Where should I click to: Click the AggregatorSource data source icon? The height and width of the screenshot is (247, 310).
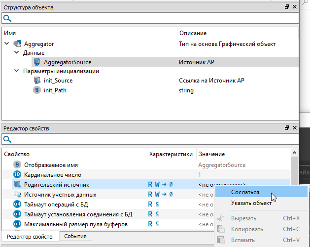pos(37,62)
